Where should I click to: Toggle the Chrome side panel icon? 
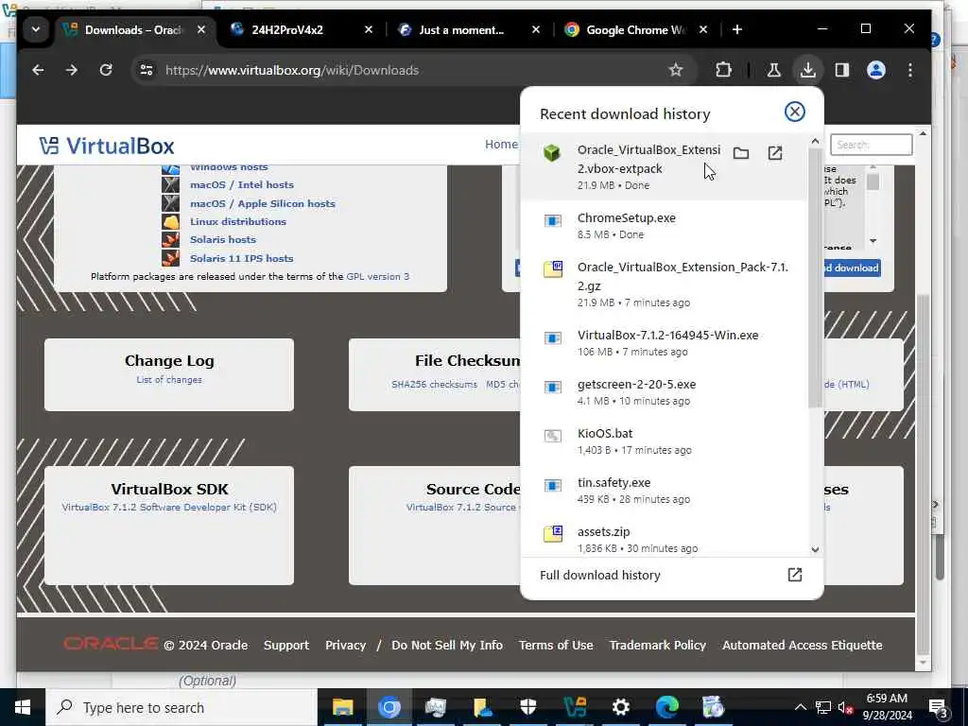(842, 70)
